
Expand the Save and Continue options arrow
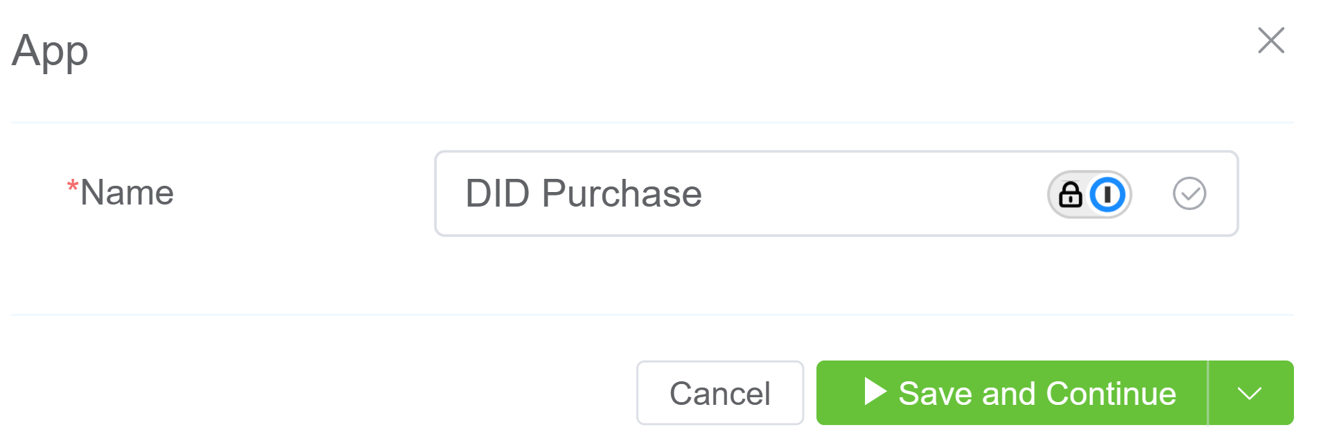[1250, 393]
